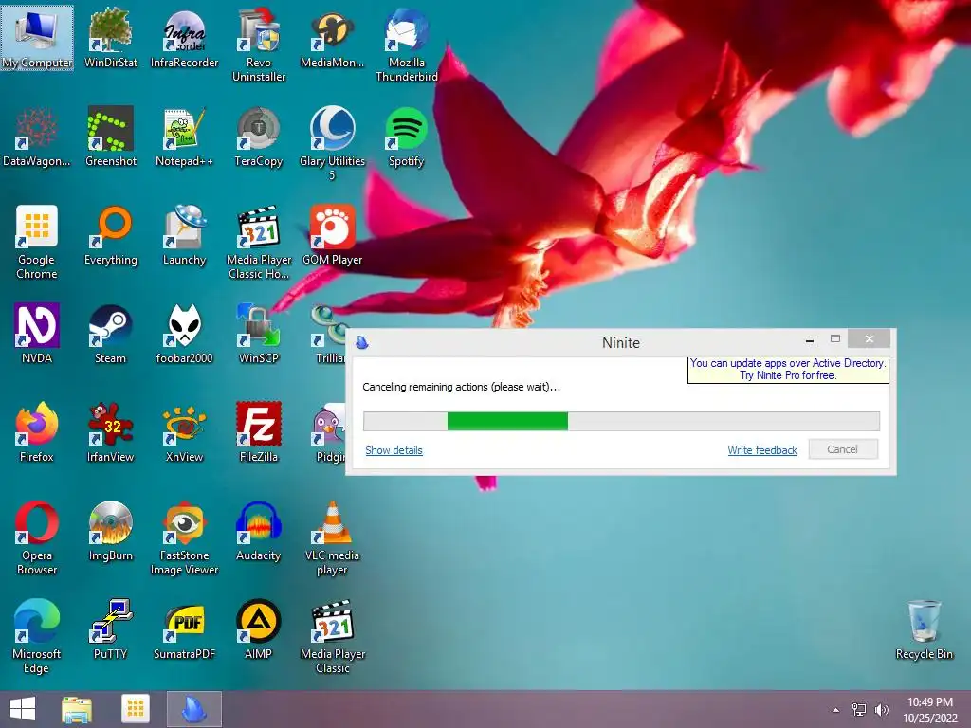Minimize the Ninite window
971x728 pixels.
pos(810,339)
